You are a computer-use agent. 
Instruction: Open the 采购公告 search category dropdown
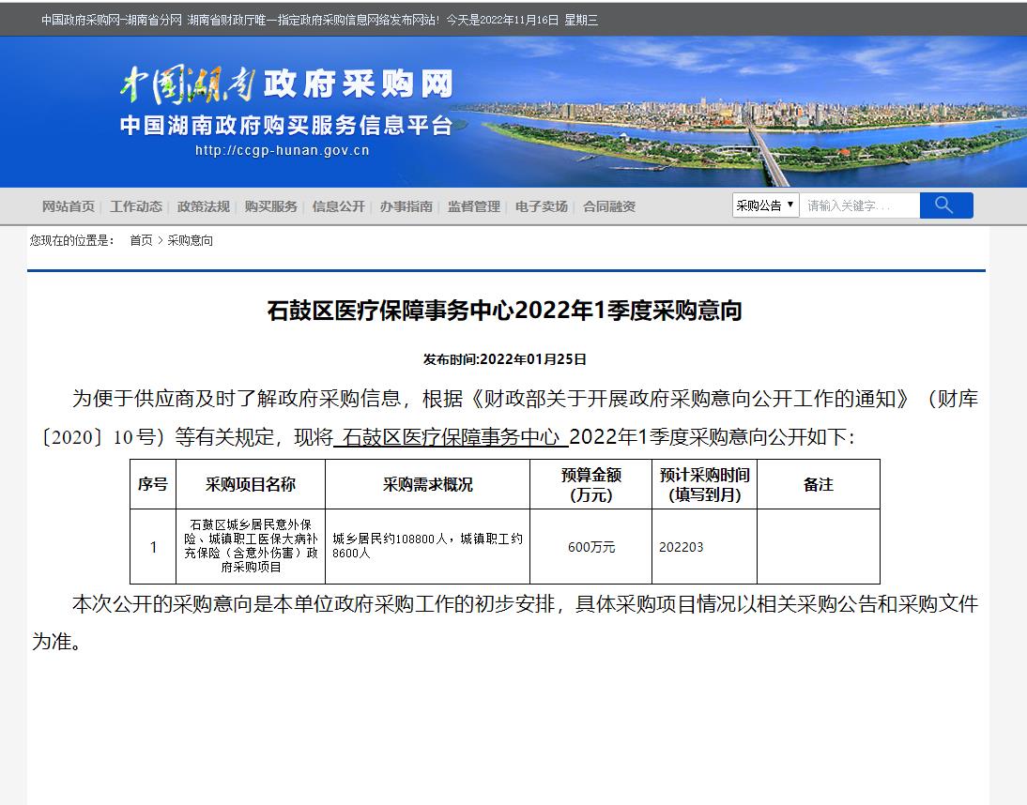[765, 205]
